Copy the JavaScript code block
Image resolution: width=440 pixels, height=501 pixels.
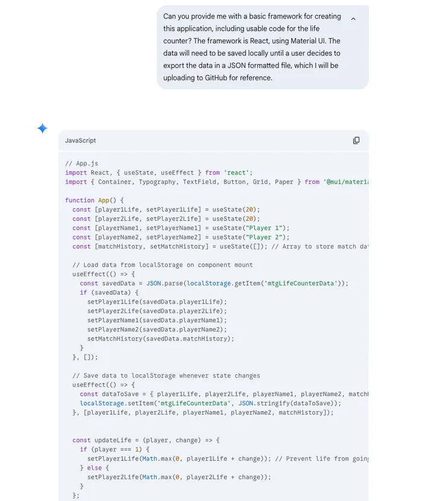pos(356,141)
